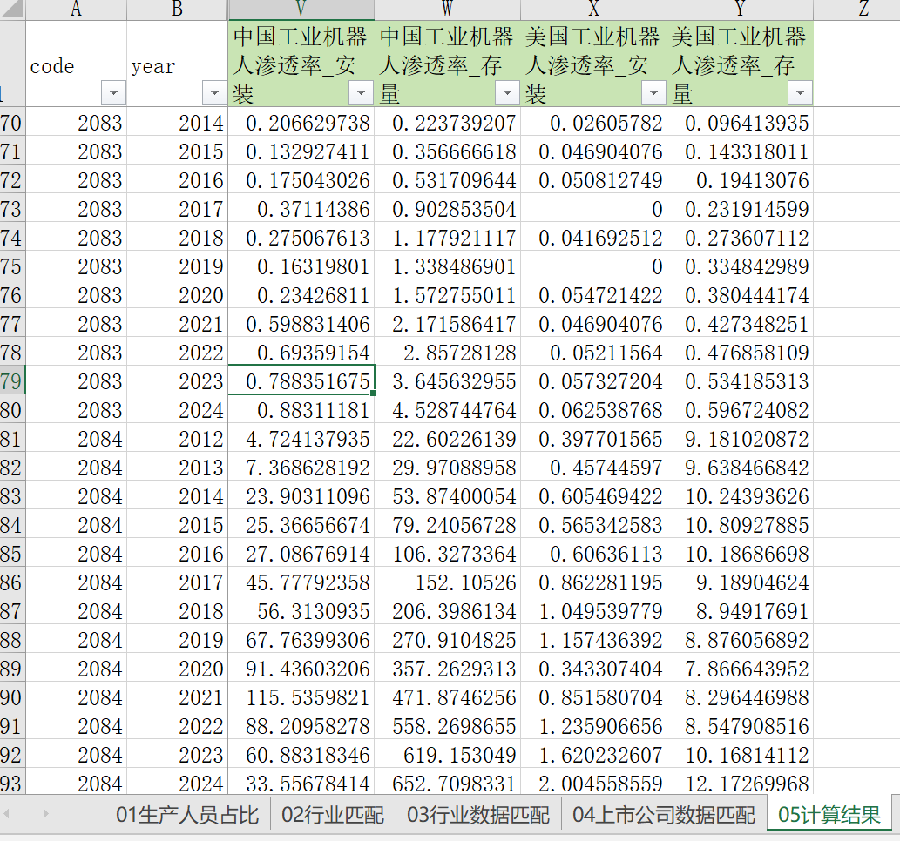The height and width of the screenshot is (841, 900).
Task: Click the sheet tab scroll right arrow
Action: [x=46, y=813]
